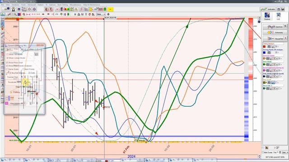
Task: Toggle Start Points checkbox in dialog
Action: coord(23,69)
